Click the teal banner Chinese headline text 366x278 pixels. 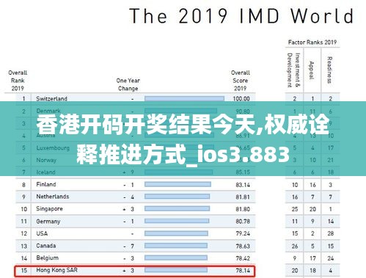(x=183, y=139)
